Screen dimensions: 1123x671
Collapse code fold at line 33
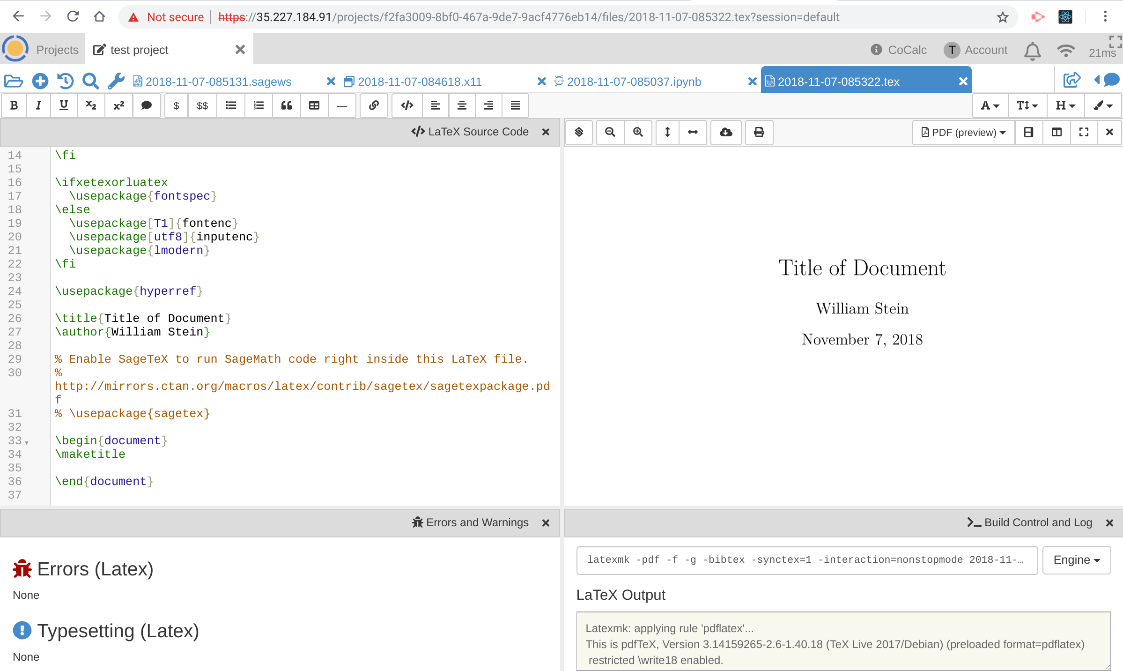click(27, 442)
